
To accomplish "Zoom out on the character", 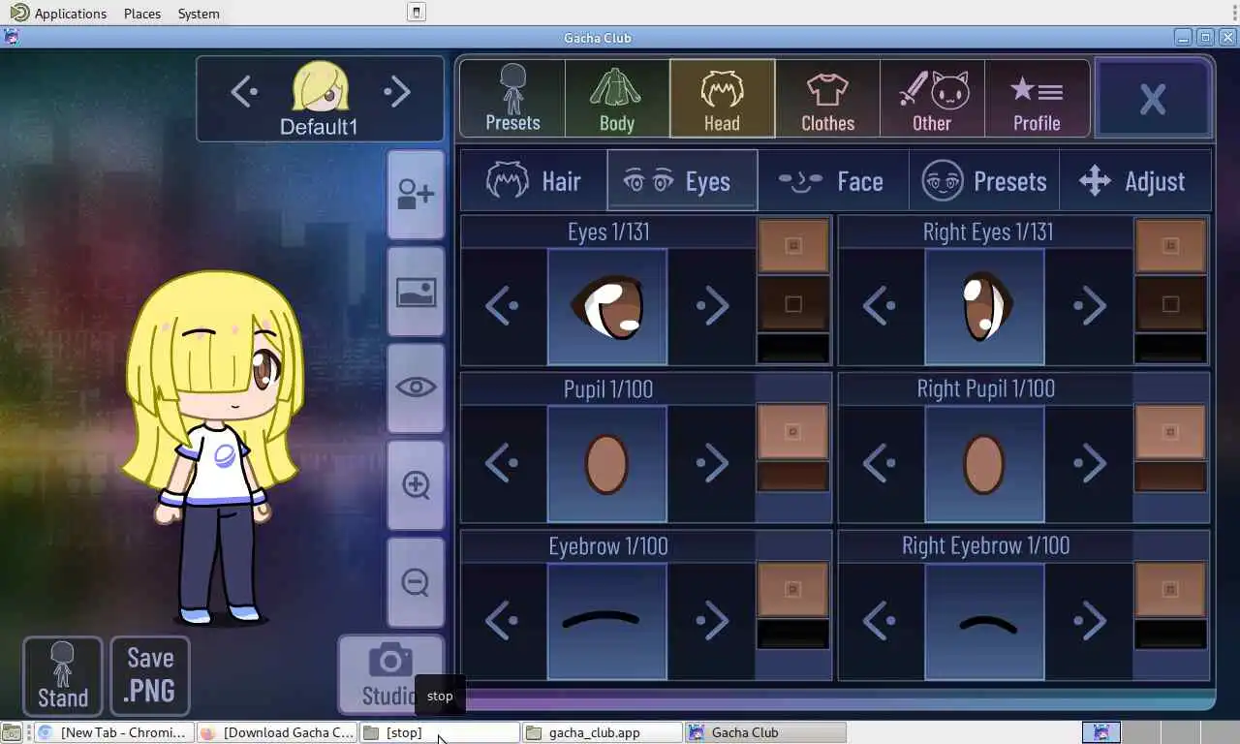I will point(416,582).
